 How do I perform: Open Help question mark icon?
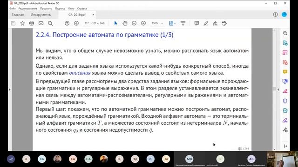(x=275, y=14)
